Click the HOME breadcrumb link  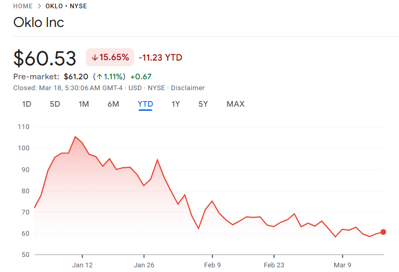tap(23, 6)
